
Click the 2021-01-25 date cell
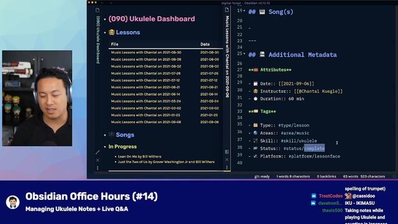(209, 115)
